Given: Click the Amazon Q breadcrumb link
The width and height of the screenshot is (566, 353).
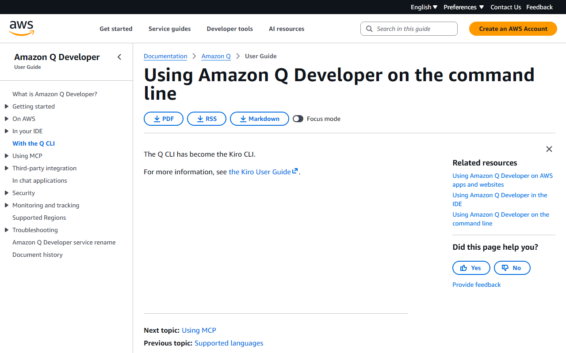Looking at the screenshot, I should 216,56.
